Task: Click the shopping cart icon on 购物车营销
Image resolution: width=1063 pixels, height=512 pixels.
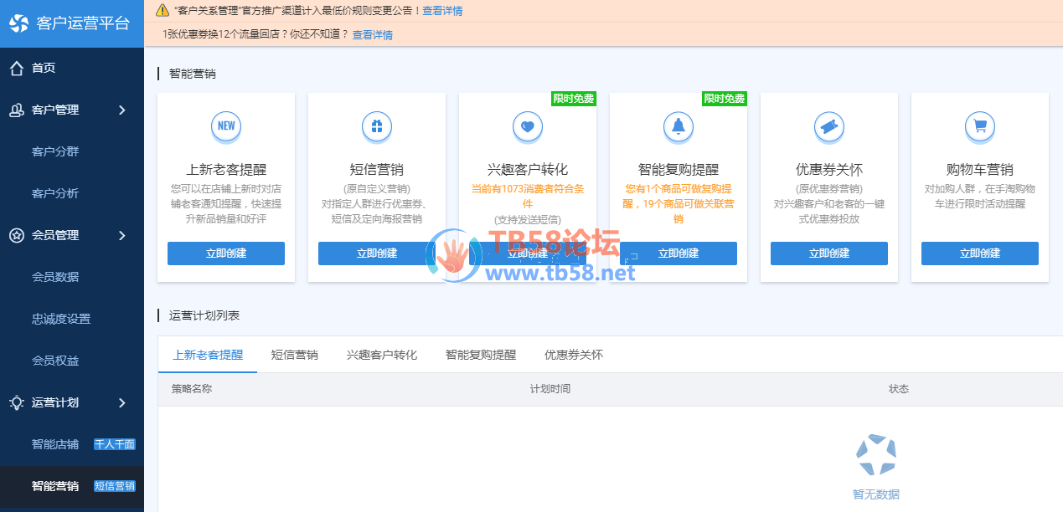Action: (980, 126)
